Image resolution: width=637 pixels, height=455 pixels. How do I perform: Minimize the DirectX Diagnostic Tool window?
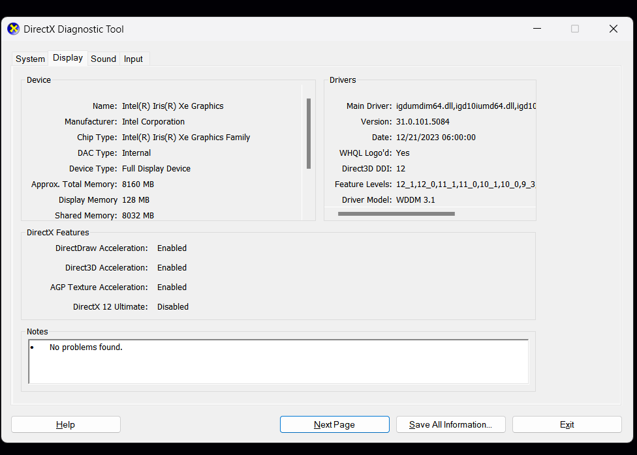pyautogui.click(x=537, y=29)
